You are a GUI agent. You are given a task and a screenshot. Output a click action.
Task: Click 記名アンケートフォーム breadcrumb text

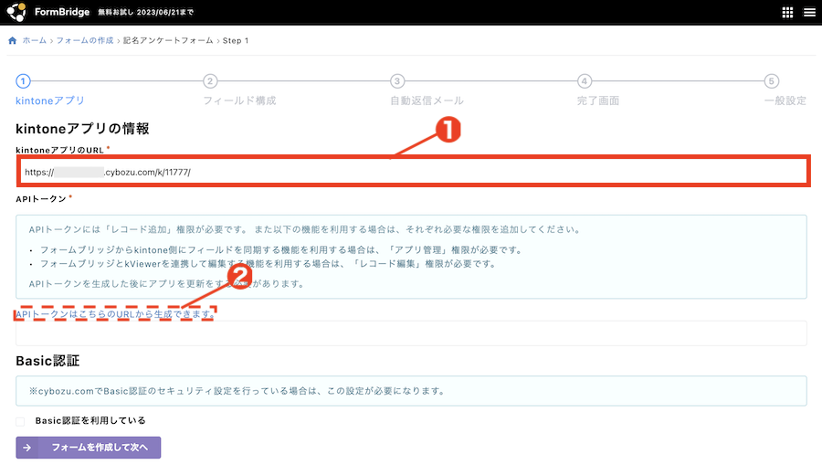pos(168,40)
